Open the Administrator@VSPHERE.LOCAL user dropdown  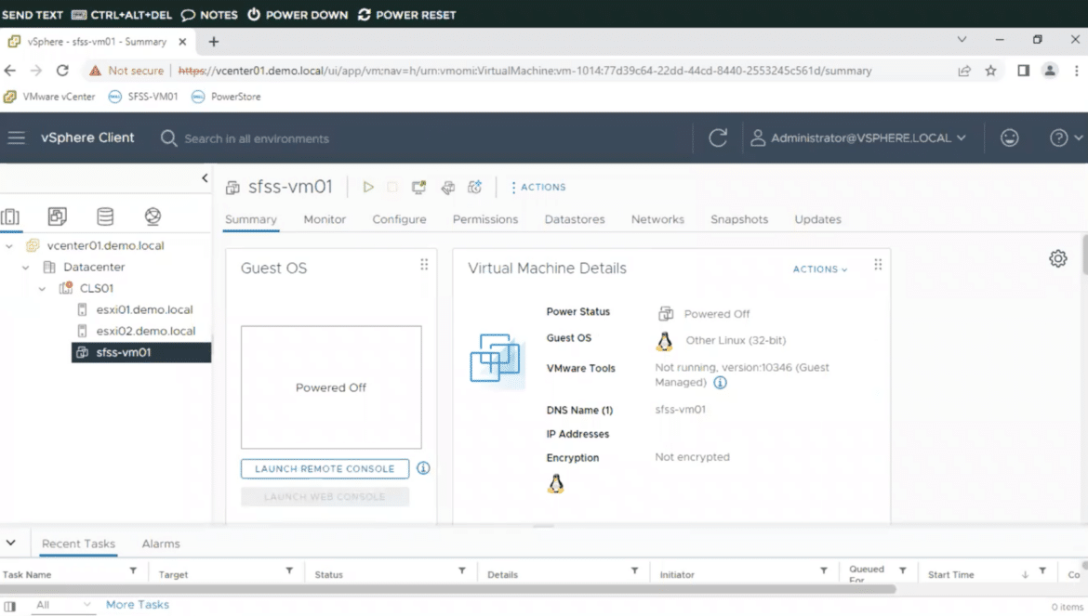[x=858, y=138]
